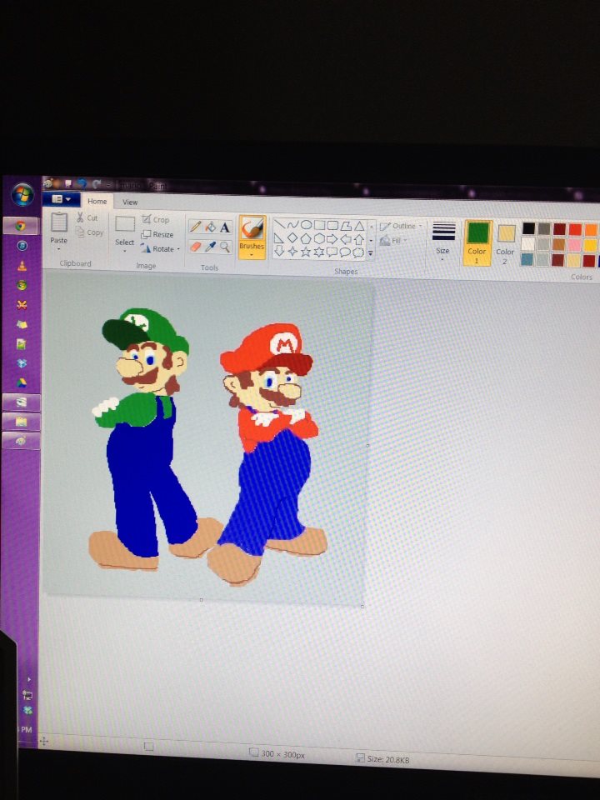Viewport: 600px width, 800px height.
Task: Choose the Hexagon shape
Action: coord(319,238)
